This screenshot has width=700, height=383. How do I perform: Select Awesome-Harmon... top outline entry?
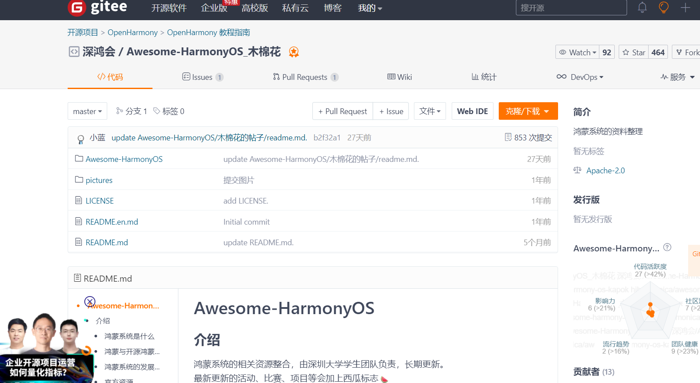tap(123, 306)
